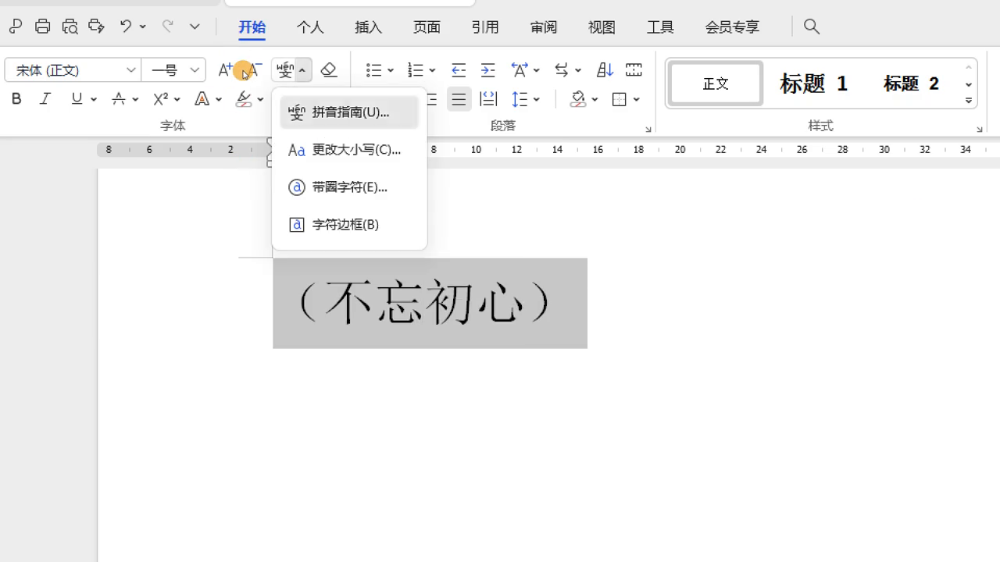
Task: Toggle bold formatting
Action: (16, 99)
